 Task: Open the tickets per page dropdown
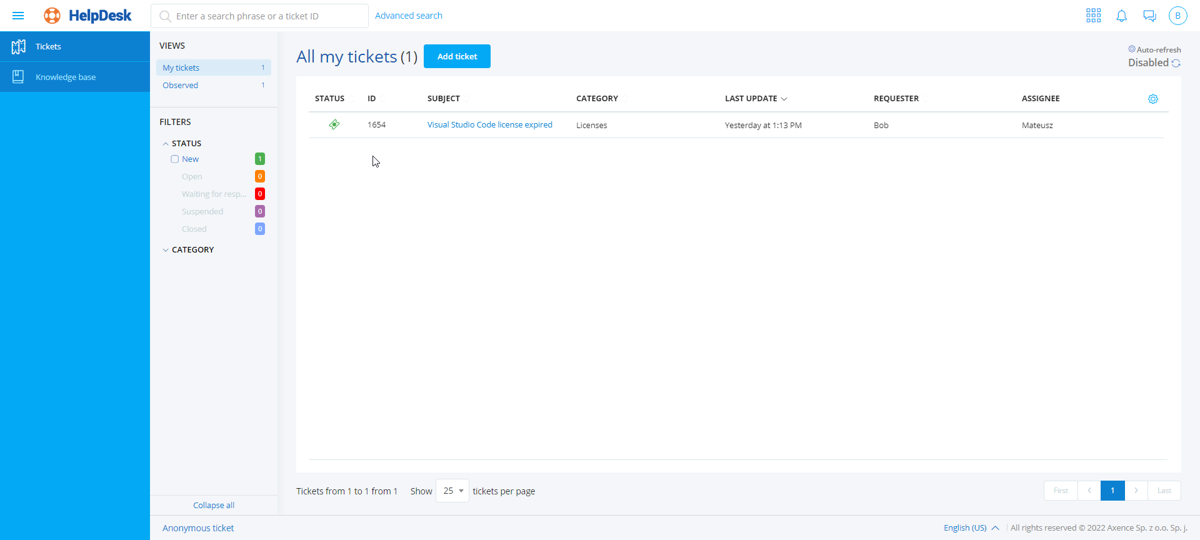[452, 491]
